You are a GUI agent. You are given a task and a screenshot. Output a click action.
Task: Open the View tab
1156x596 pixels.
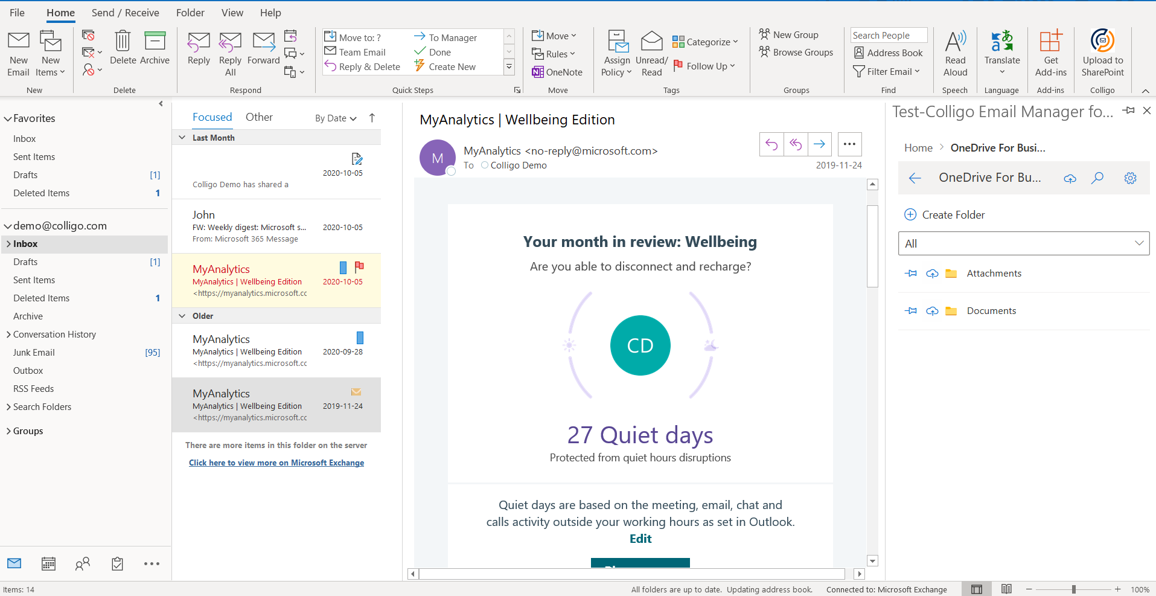tap(232, 13)
